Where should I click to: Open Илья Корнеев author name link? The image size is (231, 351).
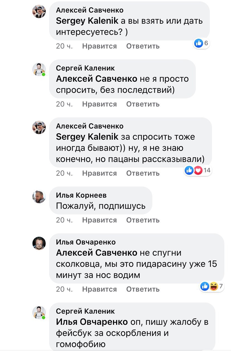tap(81, 195)
